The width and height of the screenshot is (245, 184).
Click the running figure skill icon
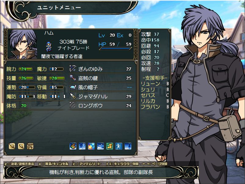119,146
